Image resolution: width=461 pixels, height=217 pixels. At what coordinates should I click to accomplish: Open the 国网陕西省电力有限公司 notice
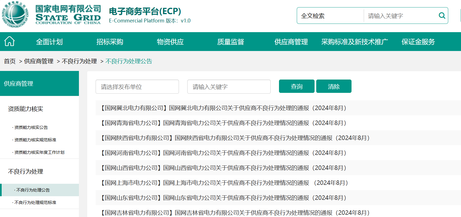pos(235,138)
